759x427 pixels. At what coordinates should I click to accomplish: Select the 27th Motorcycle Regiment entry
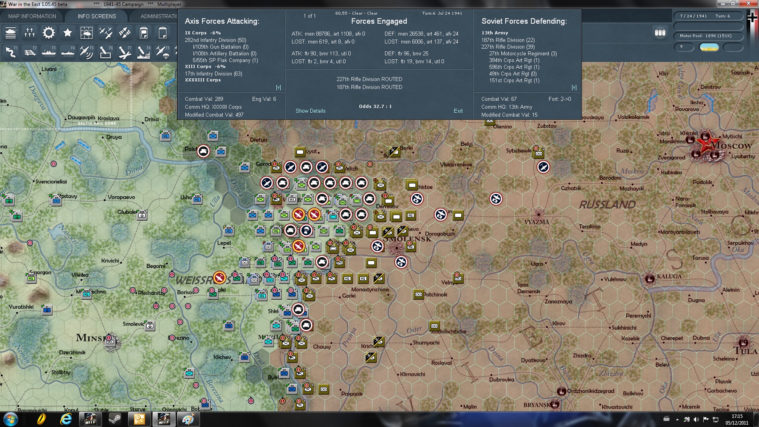523,53
